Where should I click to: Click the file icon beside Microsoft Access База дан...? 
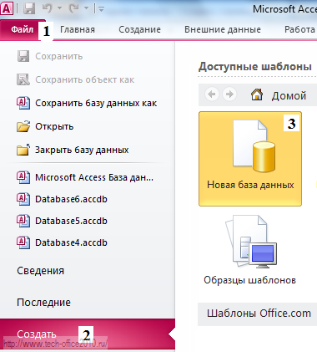click(23, 177)
